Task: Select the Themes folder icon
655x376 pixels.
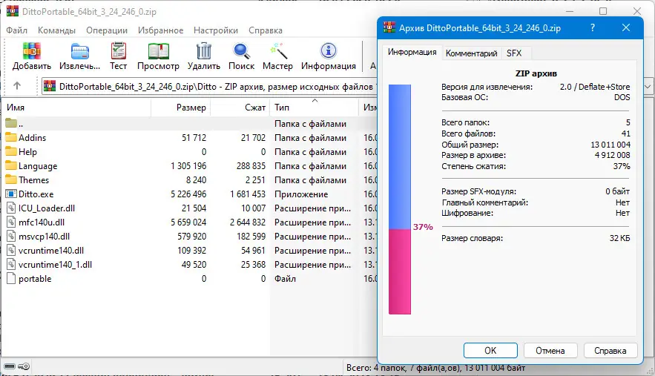Action: tap(11, 180)
